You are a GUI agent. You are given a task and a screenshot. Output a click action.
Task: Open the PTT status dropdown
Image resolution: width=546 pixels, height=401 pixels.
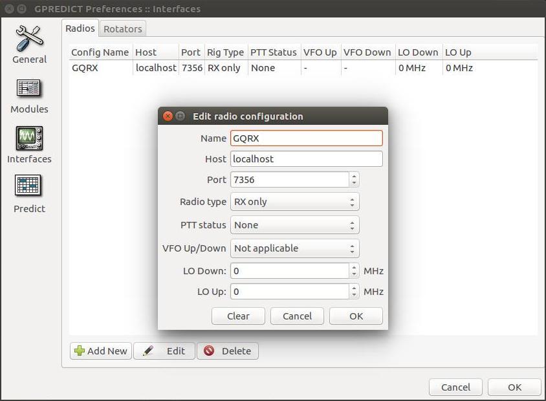[294, 225]
